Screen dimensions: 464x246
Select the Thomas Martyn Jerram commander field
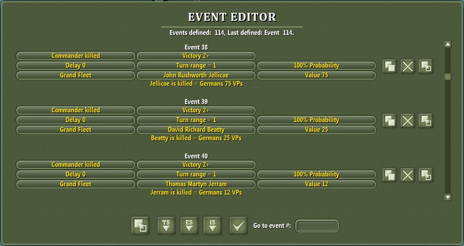pos(196,184)
